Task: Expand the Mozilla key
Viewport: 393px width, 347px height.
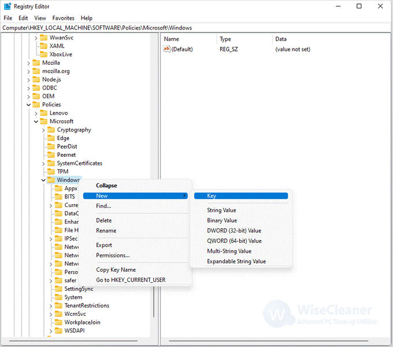Action: click(x=28, y=63)
